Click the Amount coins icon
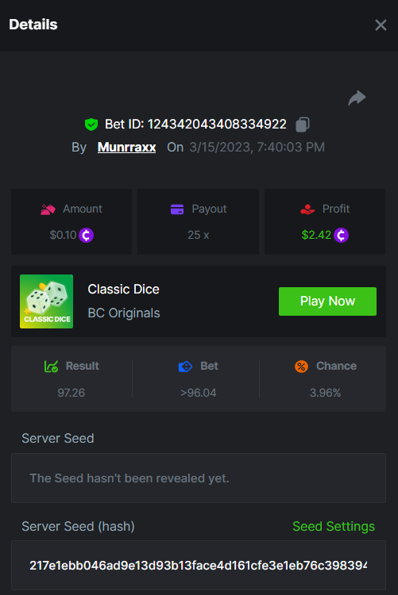 [x=48, y=209]
